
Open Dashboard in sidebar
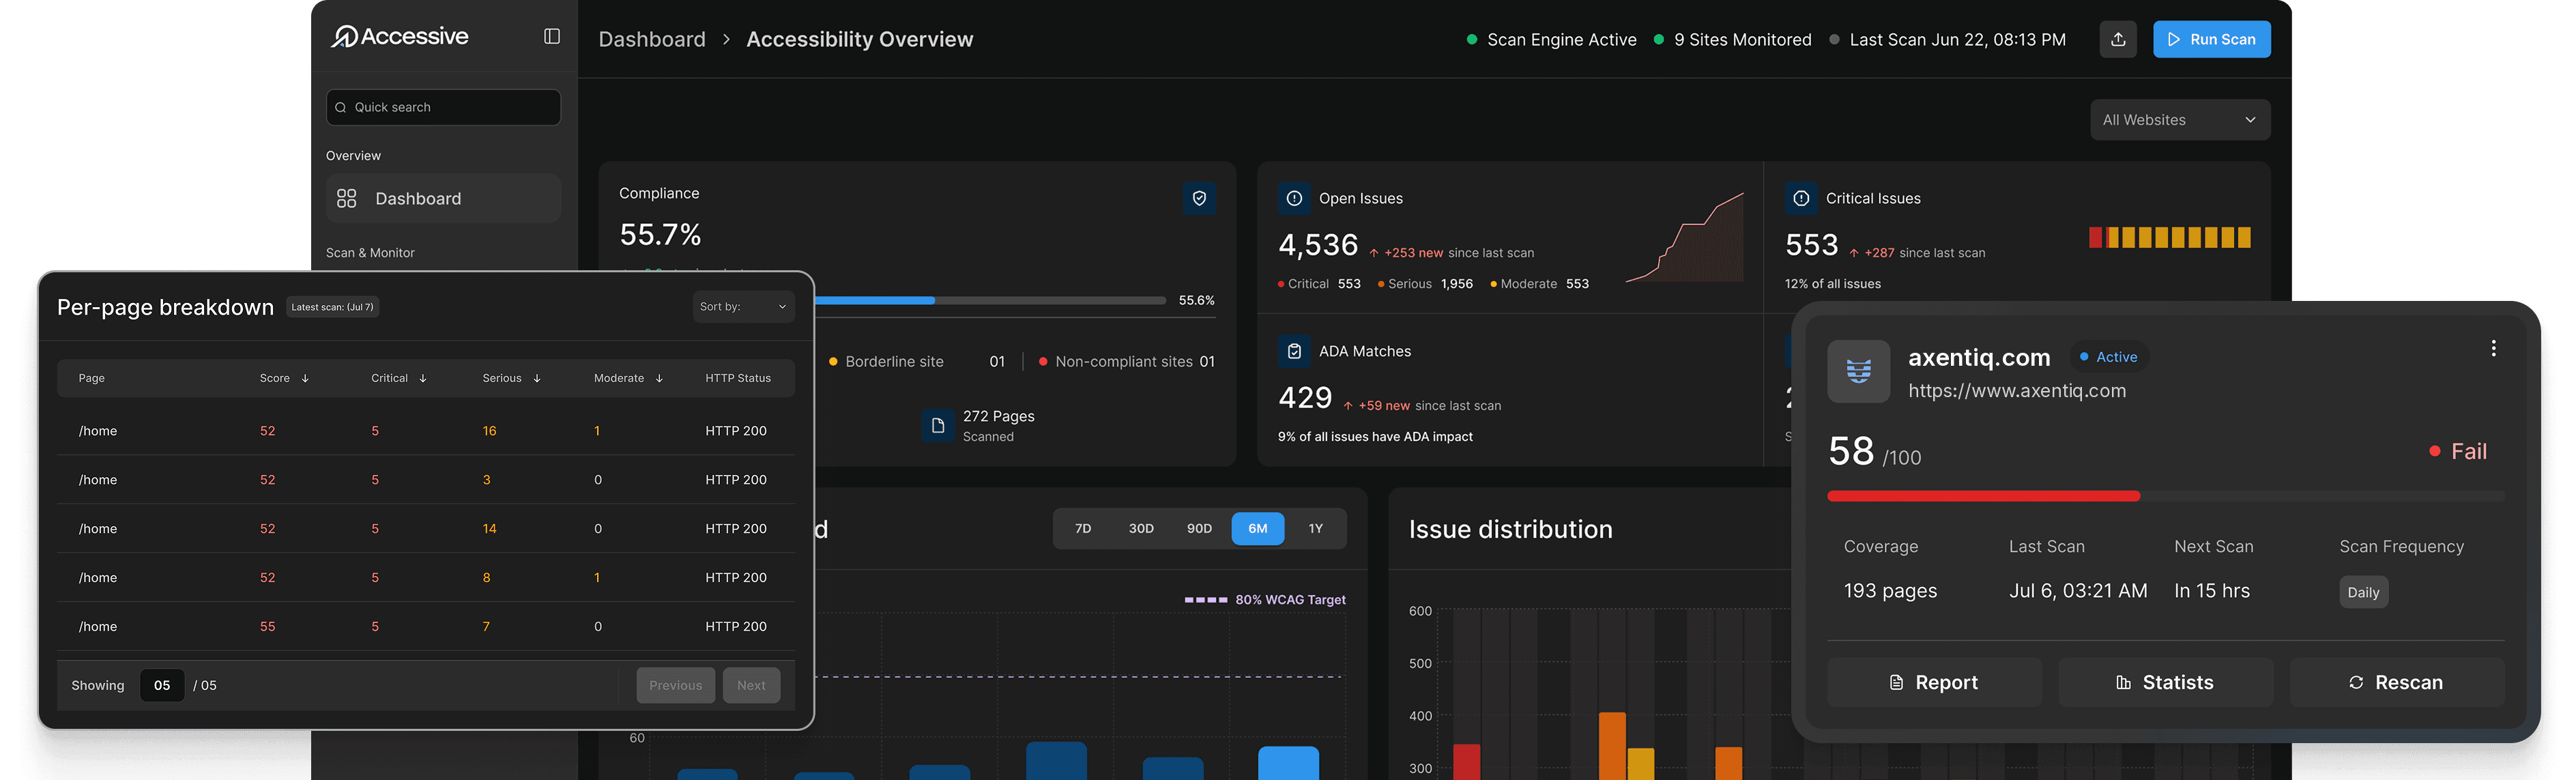(x=443, y=198)
